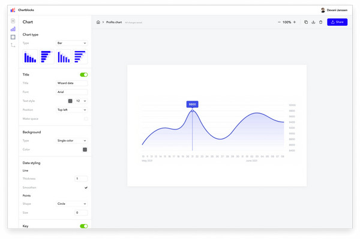The image size is (360, 239).
Task: Edit the Font field containing Arial
Action: (x=71, y=92)
